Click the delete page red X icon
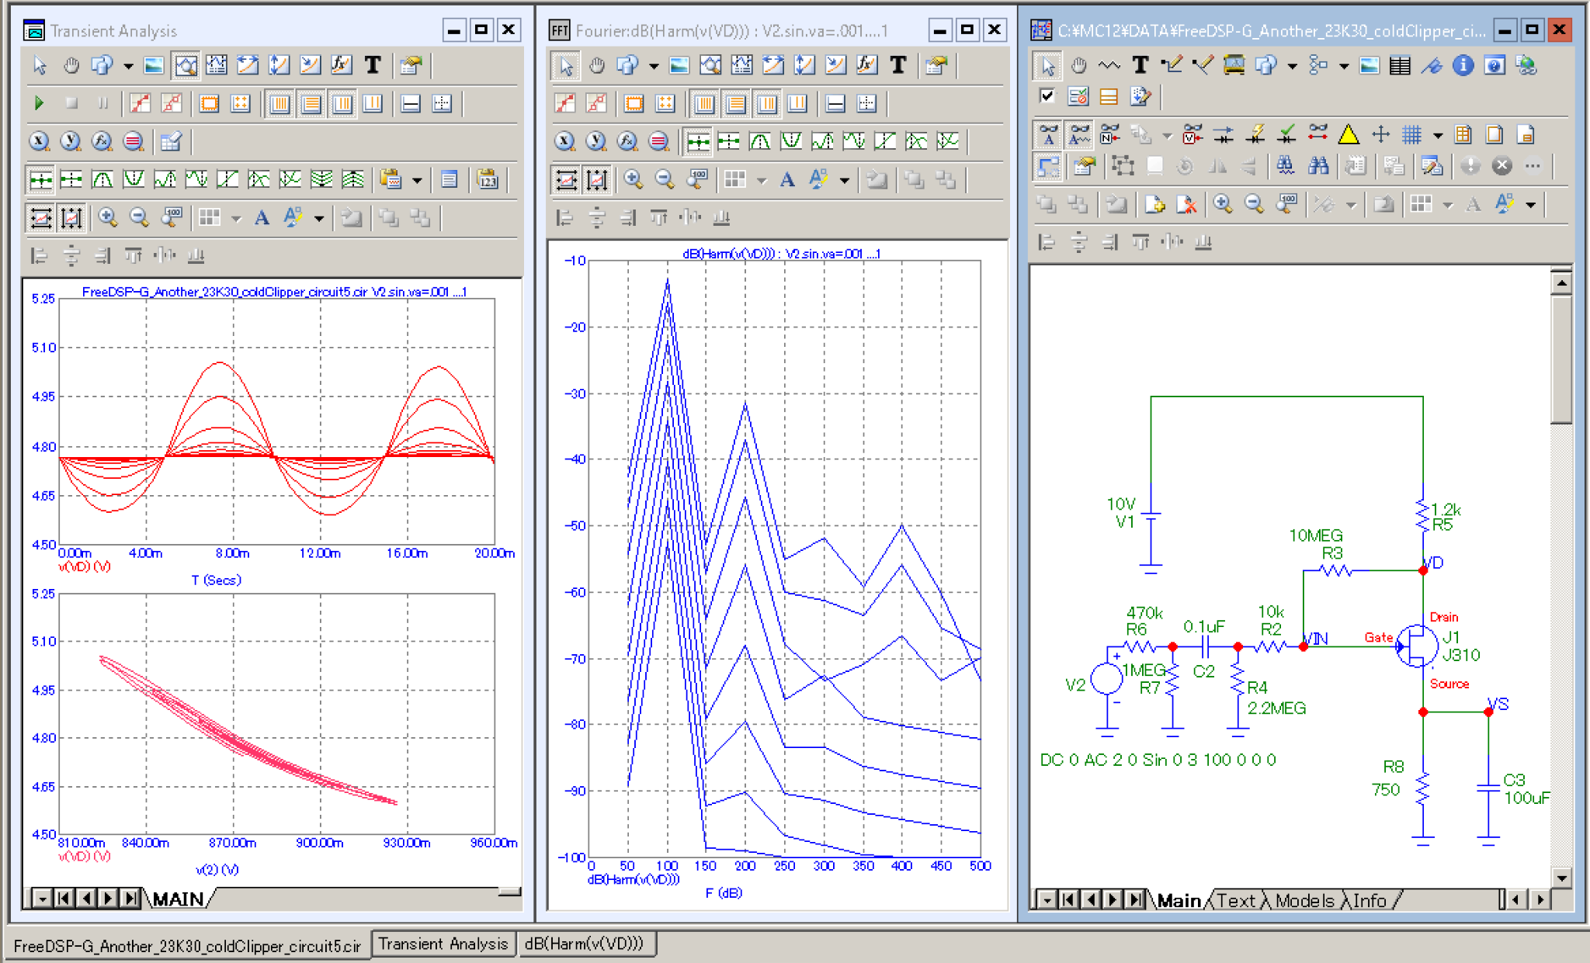Screen dimensions: 1590x963 [x=1186, y=205]
